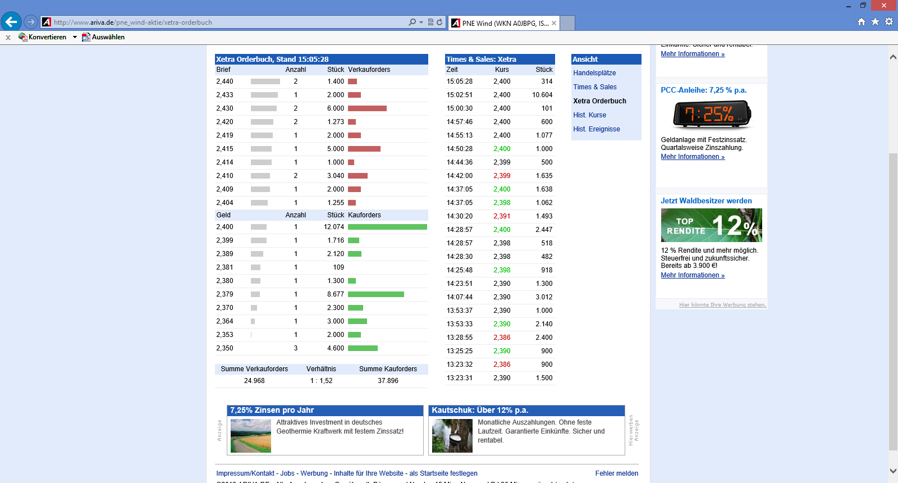This screenshot has width=898, height=483.
Task: Open Handelsplätze in the Ansicht menu
Action: point(594,73)
